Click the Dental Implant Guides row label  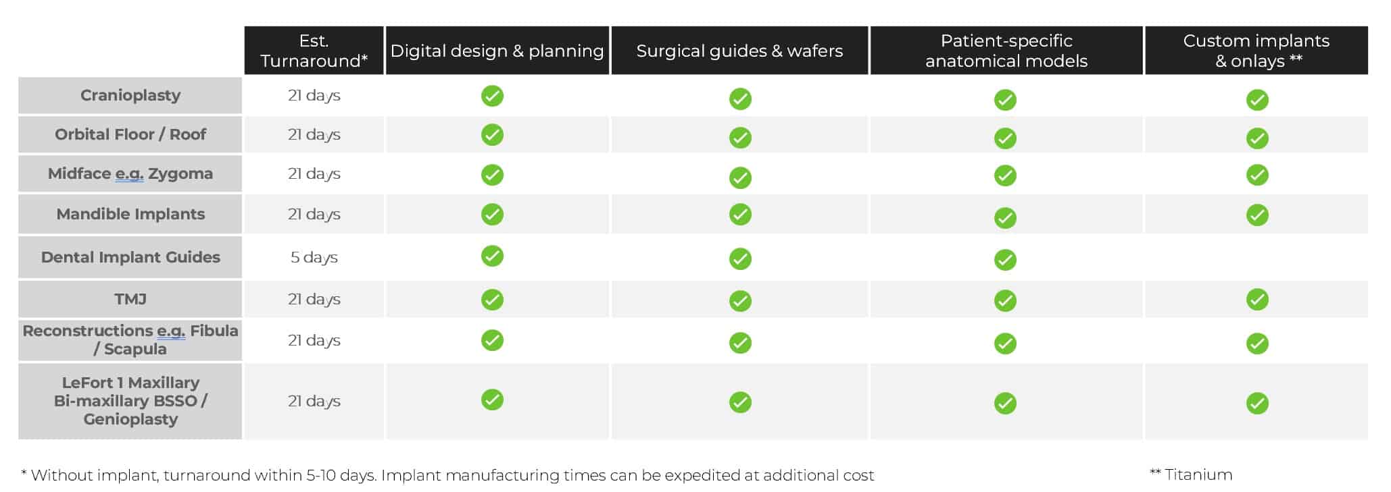(130, 257)
